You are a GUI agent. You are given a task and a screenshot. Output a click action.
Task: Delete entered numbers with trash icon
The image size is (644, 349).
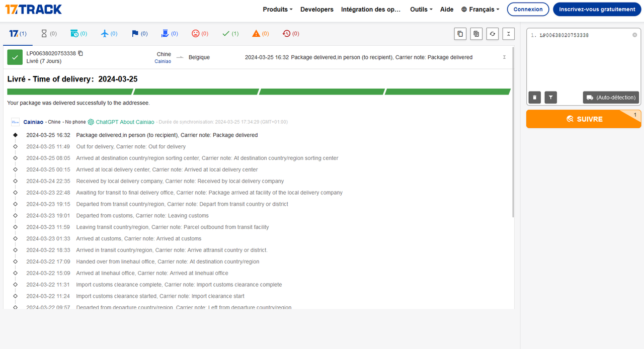(535, 98)
